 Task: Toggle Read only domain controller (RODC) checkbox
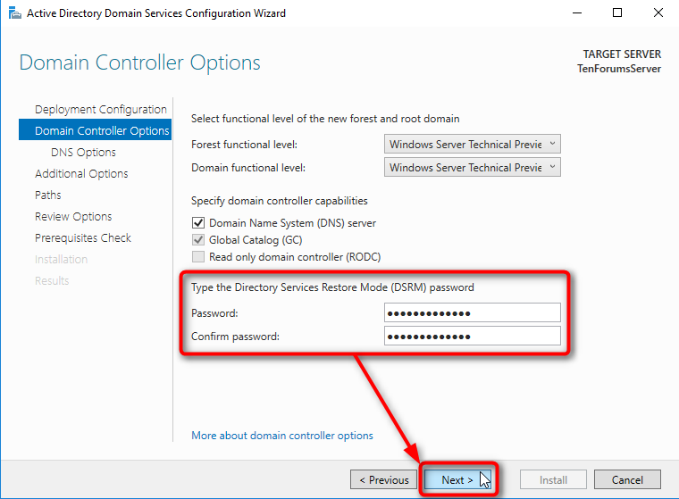point(198,256)
